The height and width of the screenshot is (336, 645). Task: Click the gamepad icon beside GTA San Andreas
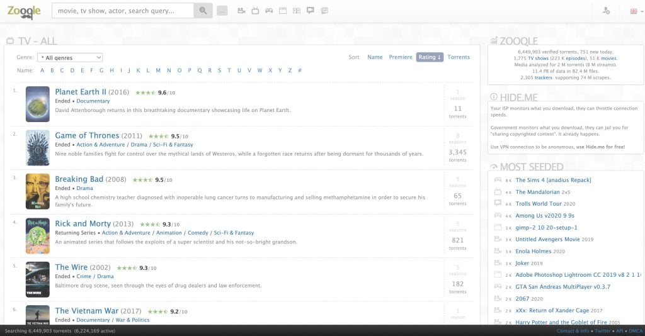pyautogui.click(x=498, y=287)
